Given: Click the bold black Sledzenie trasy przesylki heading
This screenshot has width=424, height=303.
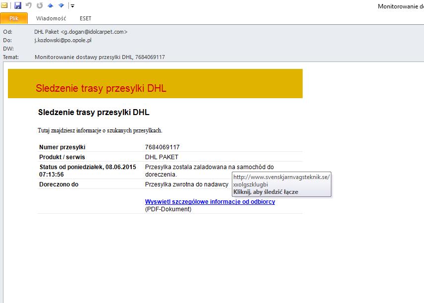Looking at the screenshot, I should [x=94, y=112].
